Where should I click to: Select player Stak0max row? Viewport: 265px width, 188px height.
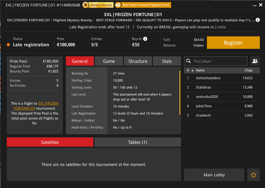222,87
